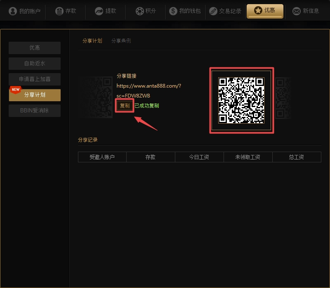
Task: Click the 积分 points ring icon
Action: [139, 11]
